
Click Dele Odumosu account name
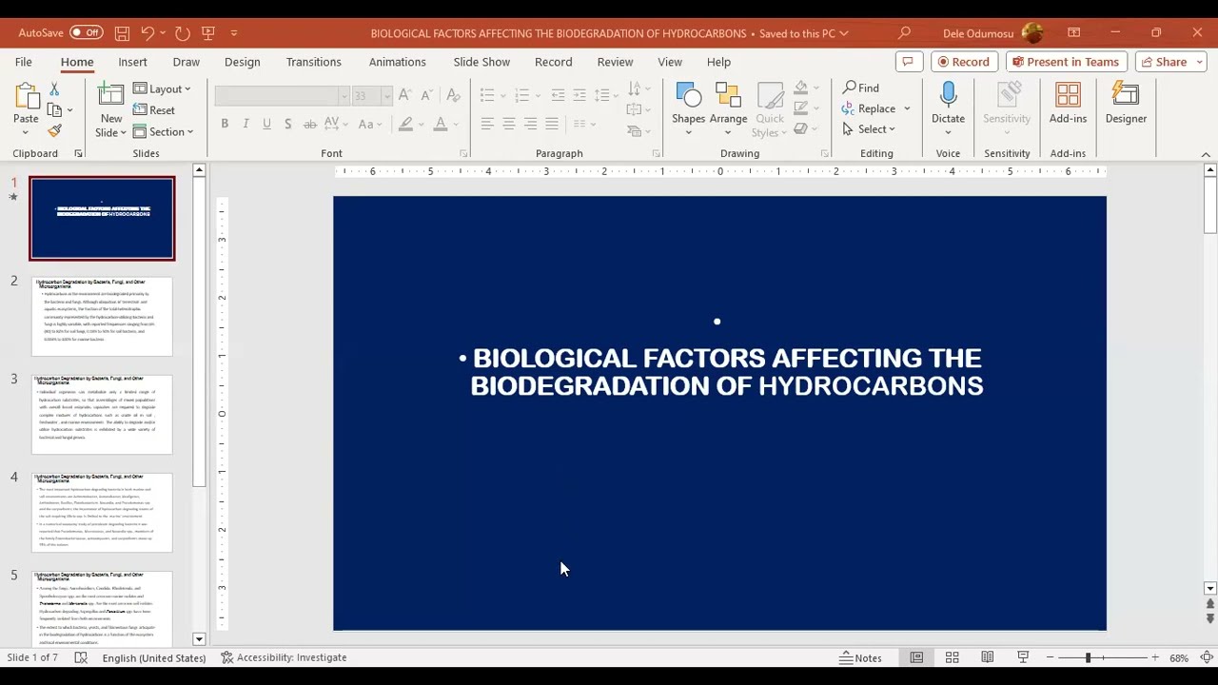pos(978,33)
